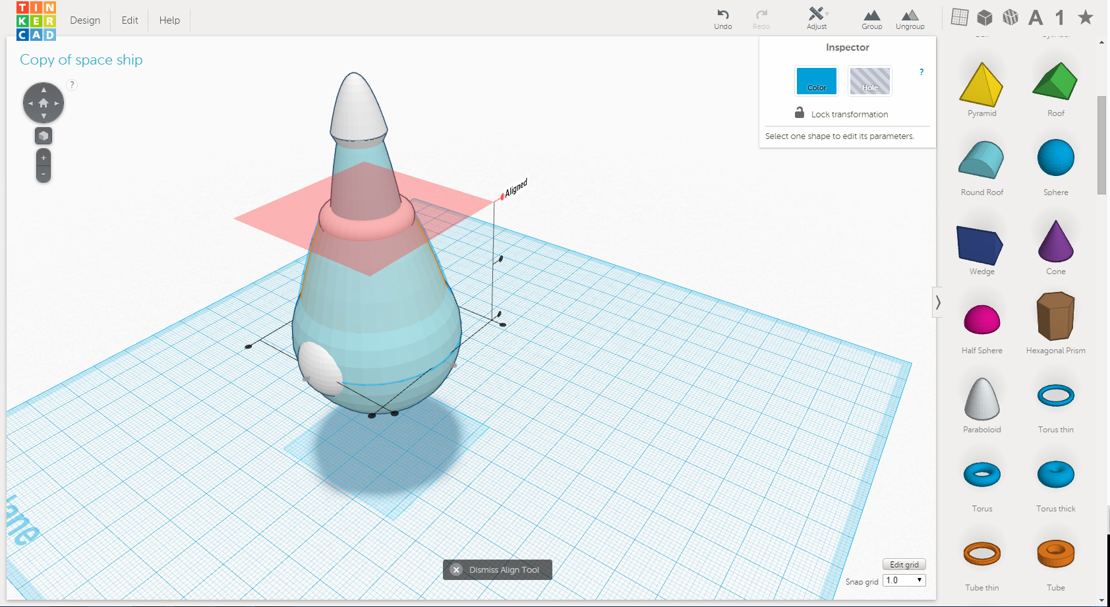Dismiss the Align Tool
This screenshot has width=1110, height=607.
498,570
